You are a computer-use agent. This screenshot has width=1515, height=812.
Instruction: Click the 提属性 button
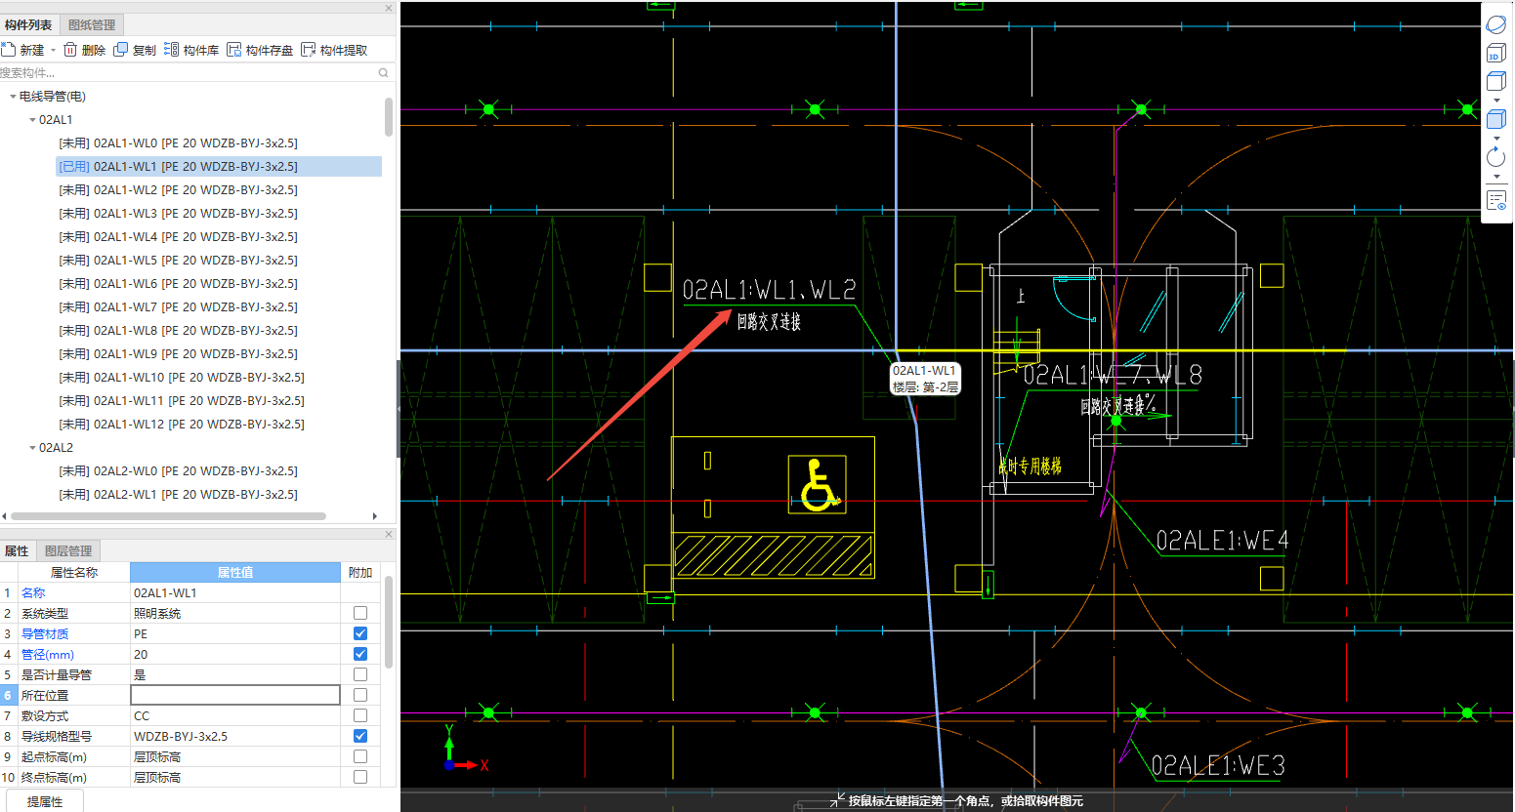(x=45, y=801)
